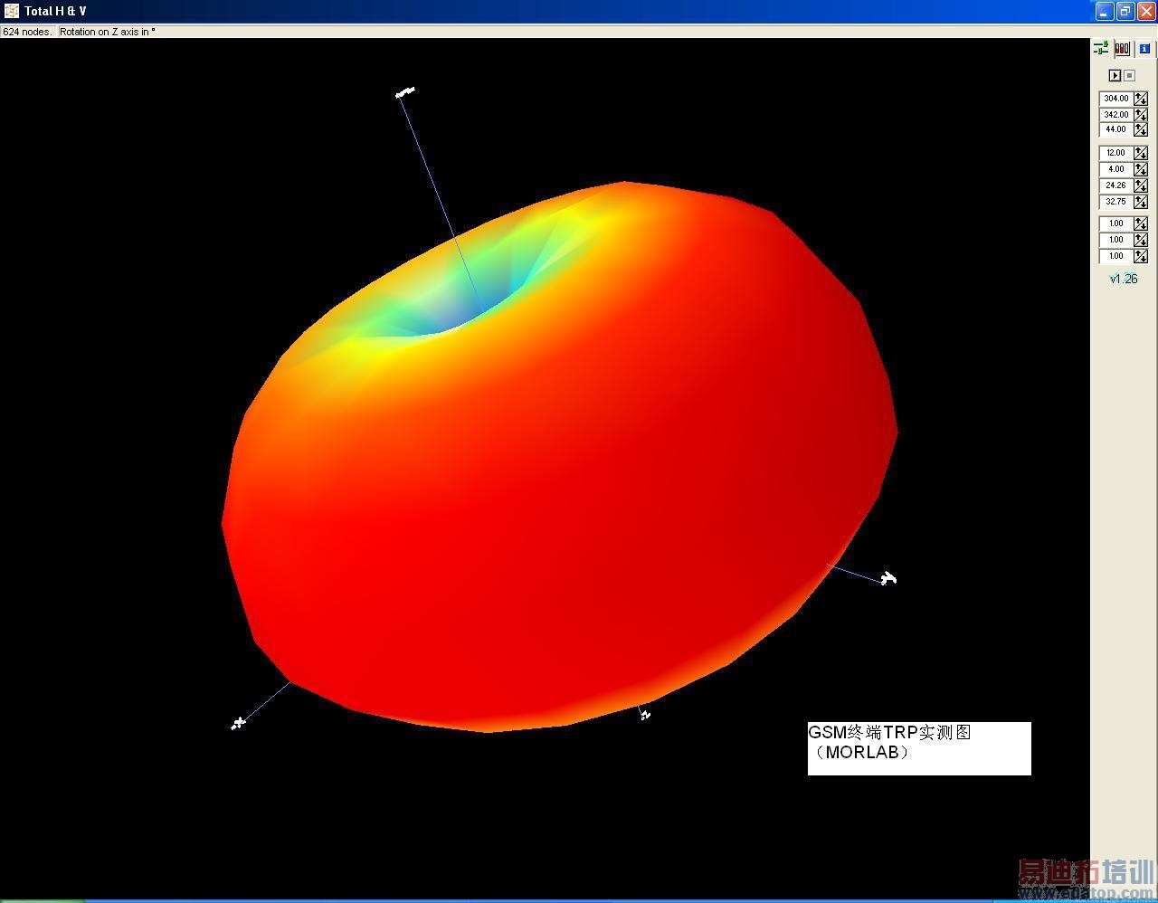1158x903 pixels.
Task: Select the 304.00 value field
Action: pos(1116,99)
